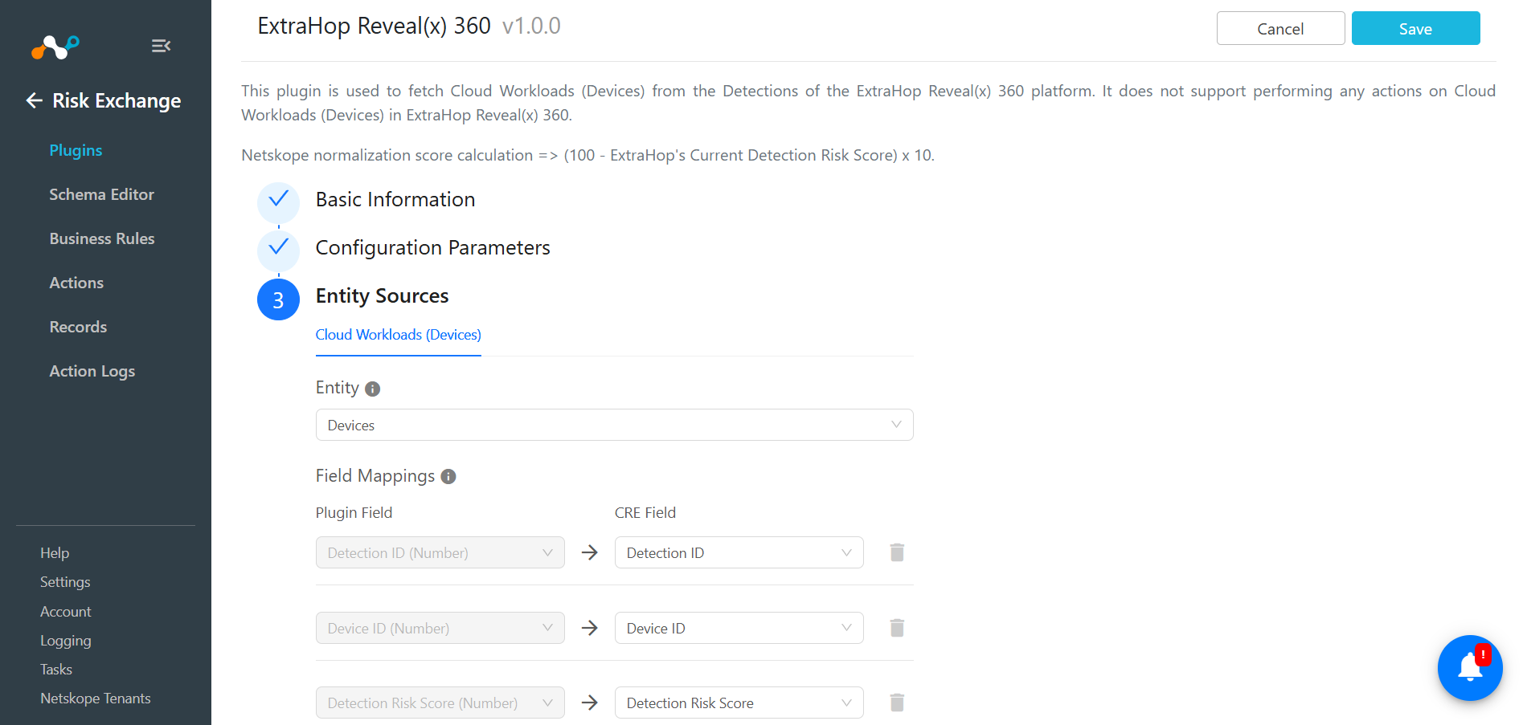The image size is (1523, 725).
Task: Click the CRE Field column label
Action: tap(645, 512)
